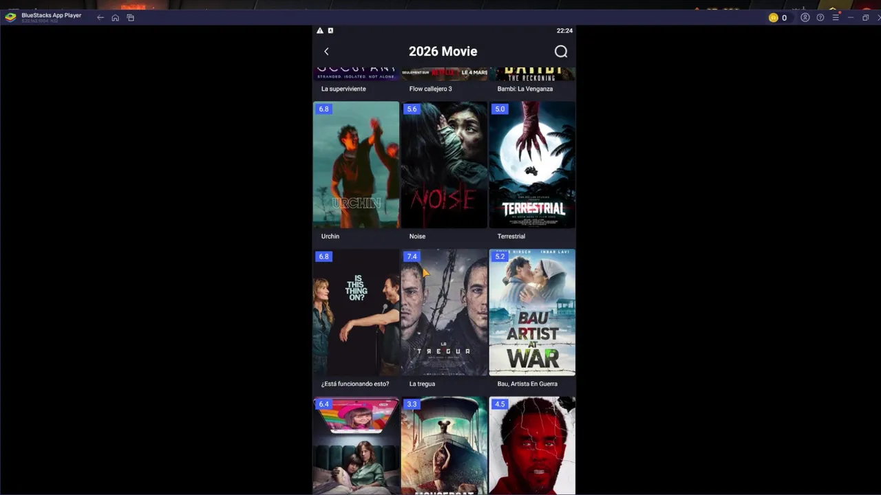
Task: Click the 'Bau, Artista En Guerra' title
Action: (x=527, y=384)
